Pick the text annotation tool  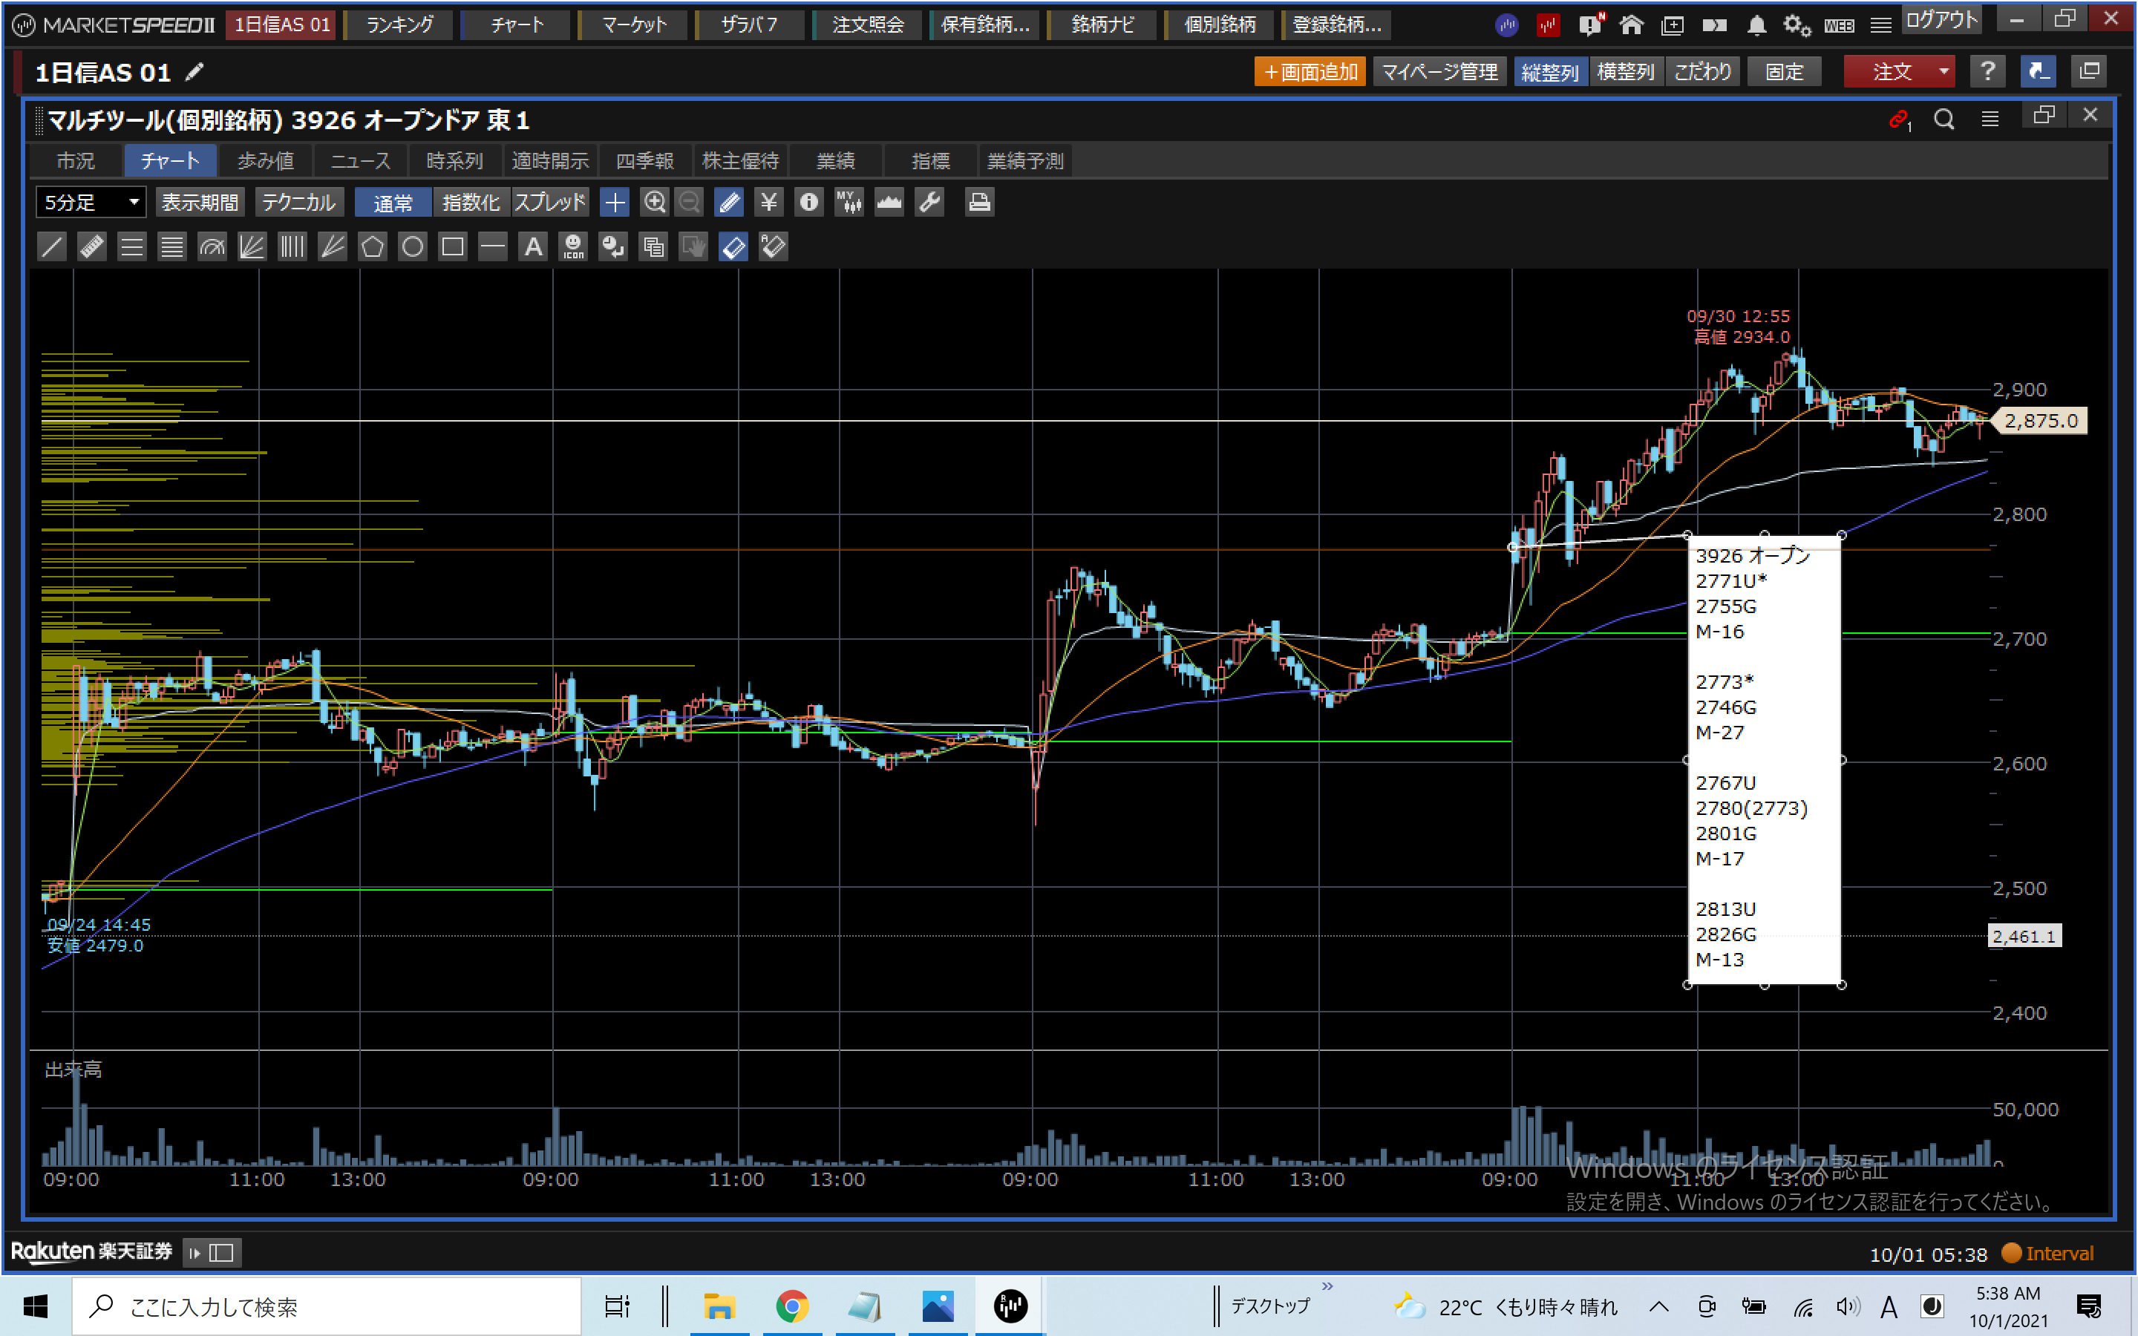coord(533,246)
